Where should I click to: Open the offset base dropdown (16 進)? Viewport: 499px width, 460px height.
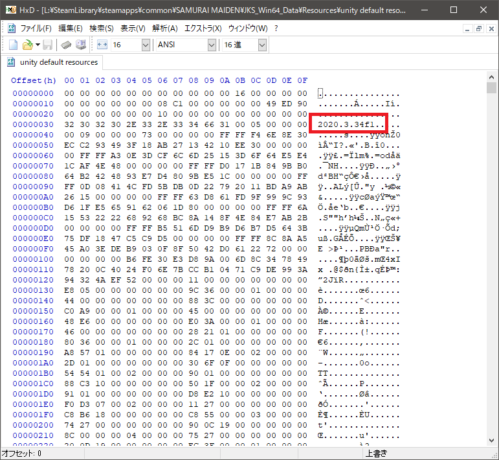coord(262,45)
